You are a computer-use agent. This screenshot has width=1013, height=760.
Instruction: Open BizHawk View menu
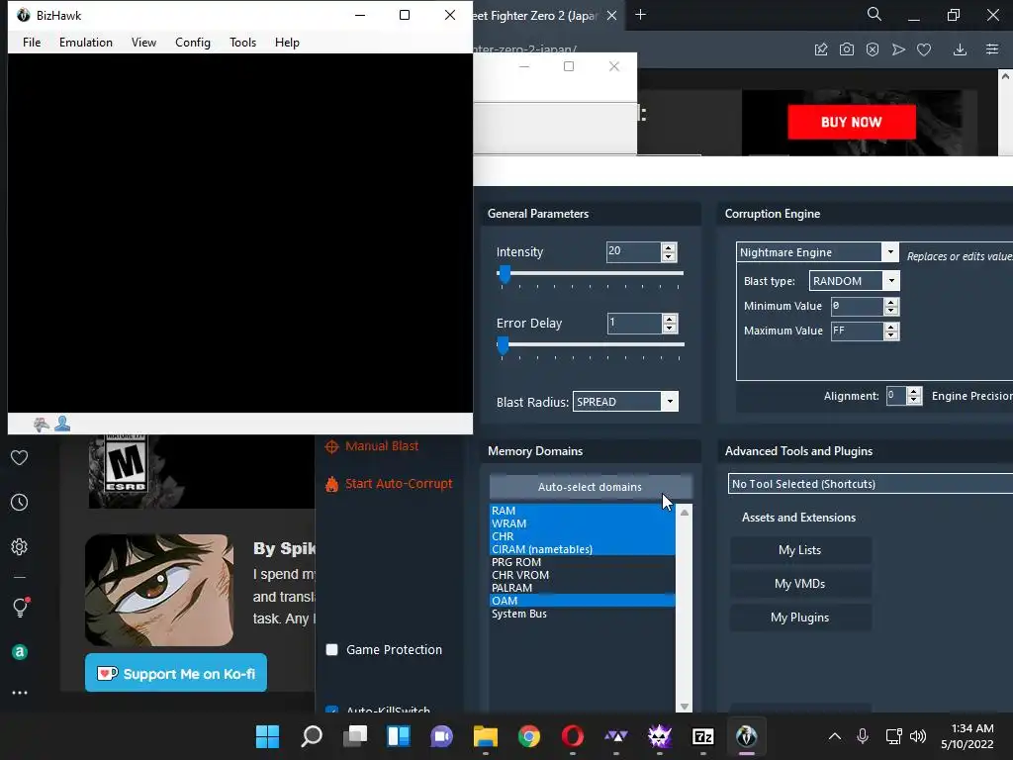[144, 42]
